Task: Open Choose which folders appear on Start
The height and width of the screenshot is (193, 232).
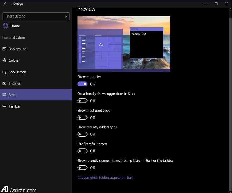Action: tap(105, 178)
